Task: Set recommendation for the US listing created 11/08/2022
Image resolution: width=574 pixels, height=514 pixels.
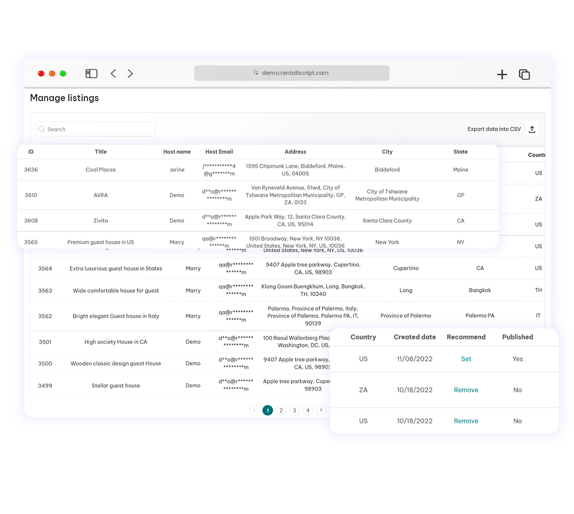Action: (x=466, y=359)
